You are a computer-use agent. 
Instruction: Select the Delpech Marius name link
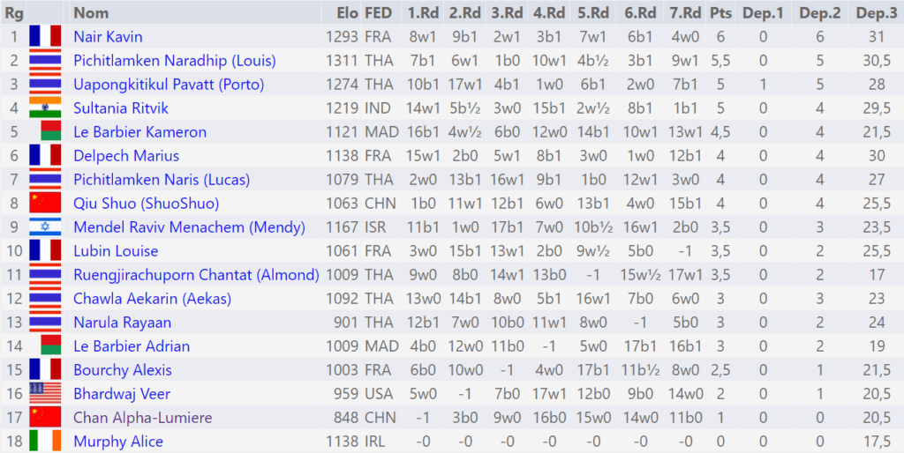pos(126,156)
